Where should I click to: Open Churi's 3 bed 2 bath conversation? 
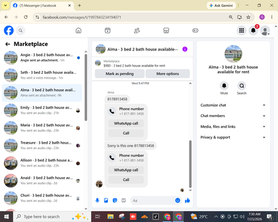(42, 198)
